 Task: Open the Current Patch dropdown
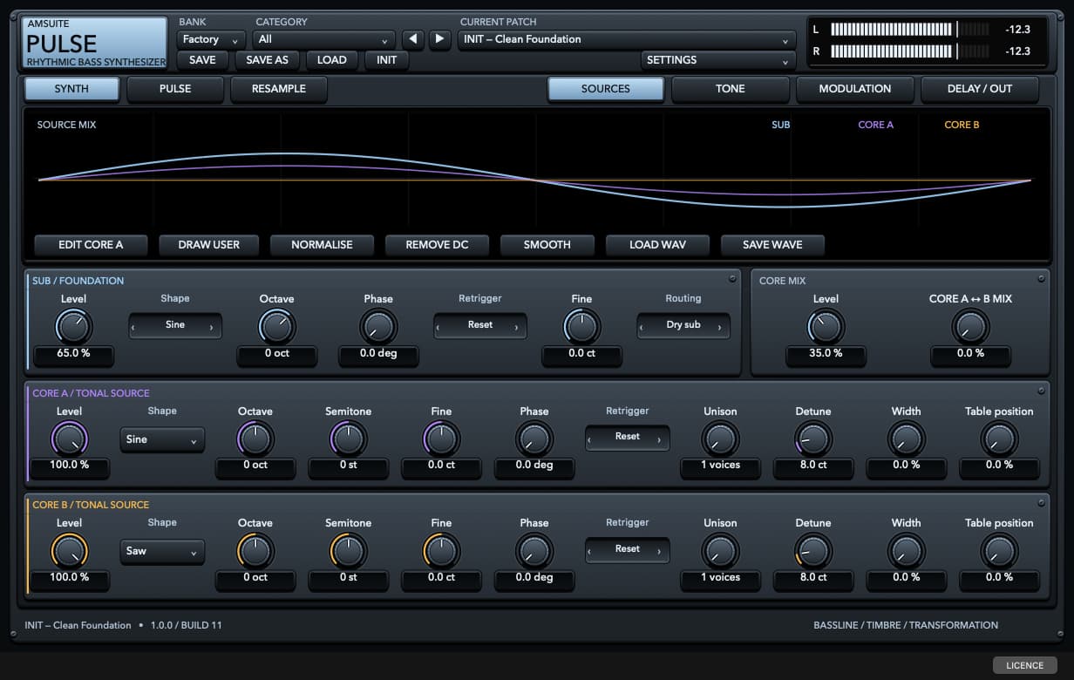[627, 39]
